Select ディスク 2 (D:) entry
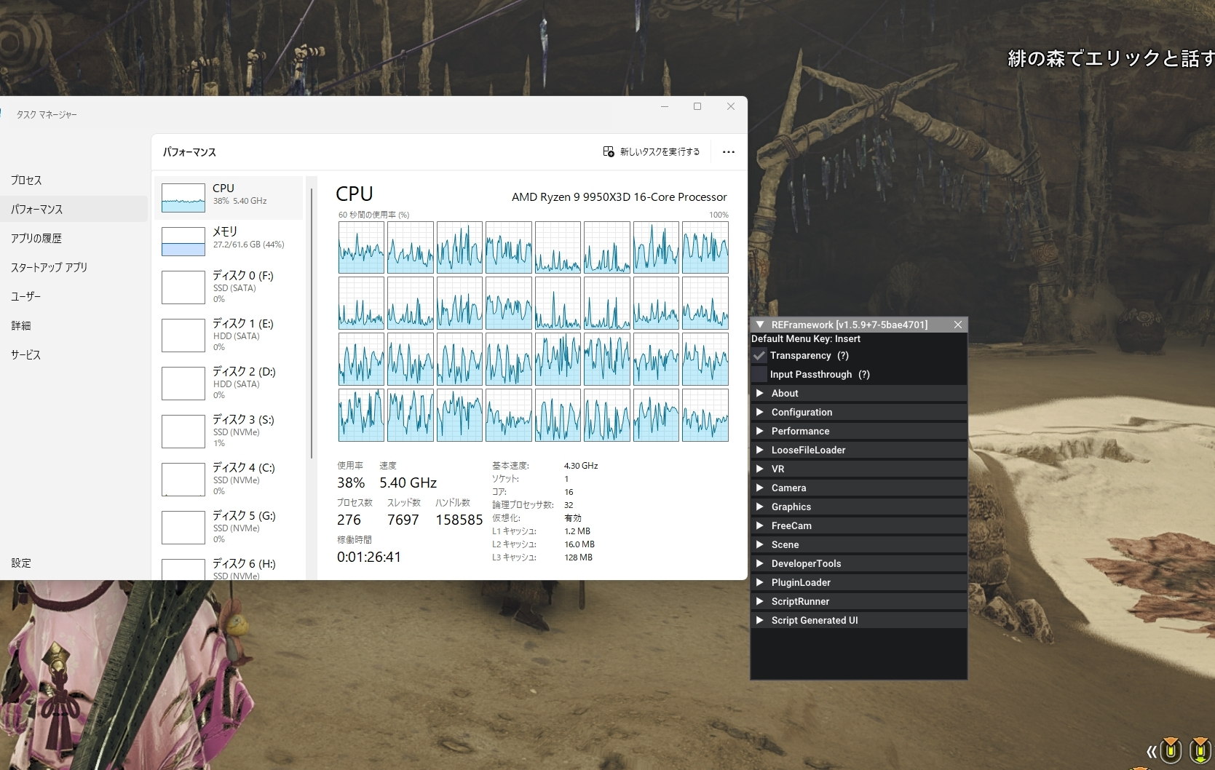Viewport: 1215px width, 770px height. pyautogui.click(x=229, y=383)
